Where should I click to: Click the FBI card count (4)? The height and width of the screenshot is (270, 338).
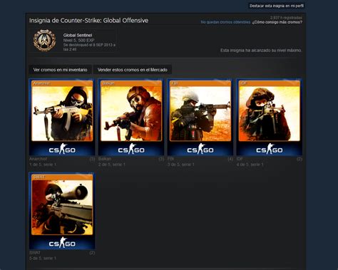(x=230, y=159)
